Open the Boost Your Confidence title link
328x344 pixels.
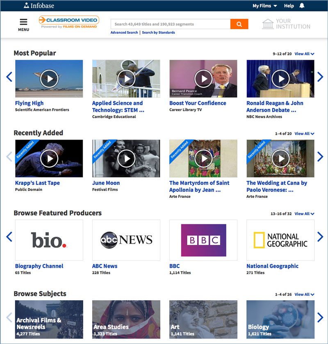pyautogui.click(x=198, y=103)
